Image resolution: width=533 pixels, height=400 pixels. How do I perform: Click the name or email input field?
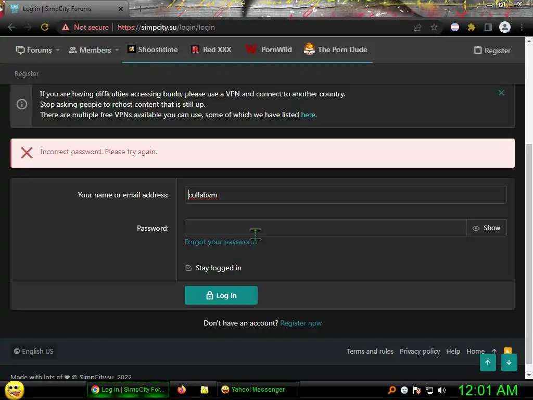(x=346, y=195)
